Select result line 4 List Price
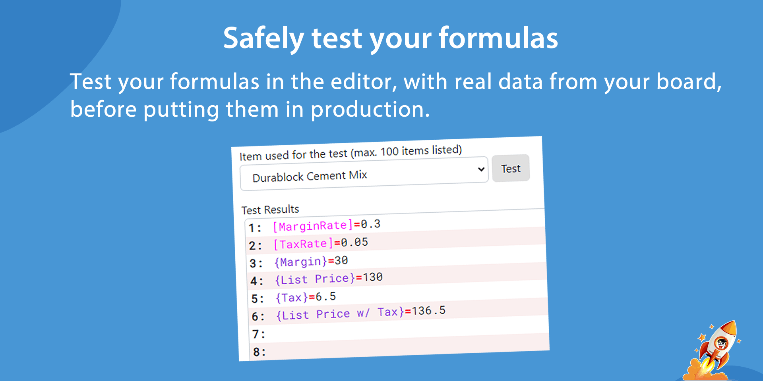Image resolution: width=763 pixels, height=381 pixels. coord(397,278)
